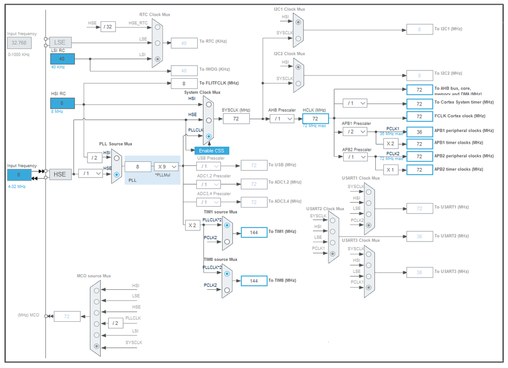508x368 pixels.
Task: Open the ADC3,4 Prescaler dropdown
Action: point(208,202)
